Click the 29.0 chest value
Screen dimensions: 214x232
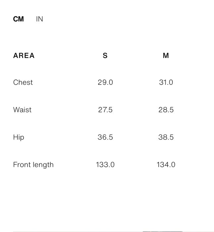pyautogui.click(x=105, y=83)
